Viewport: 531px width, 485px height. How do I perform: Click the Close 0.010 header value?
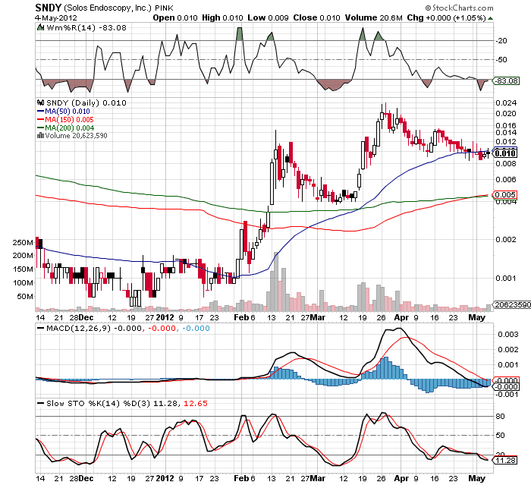[316, 18]
